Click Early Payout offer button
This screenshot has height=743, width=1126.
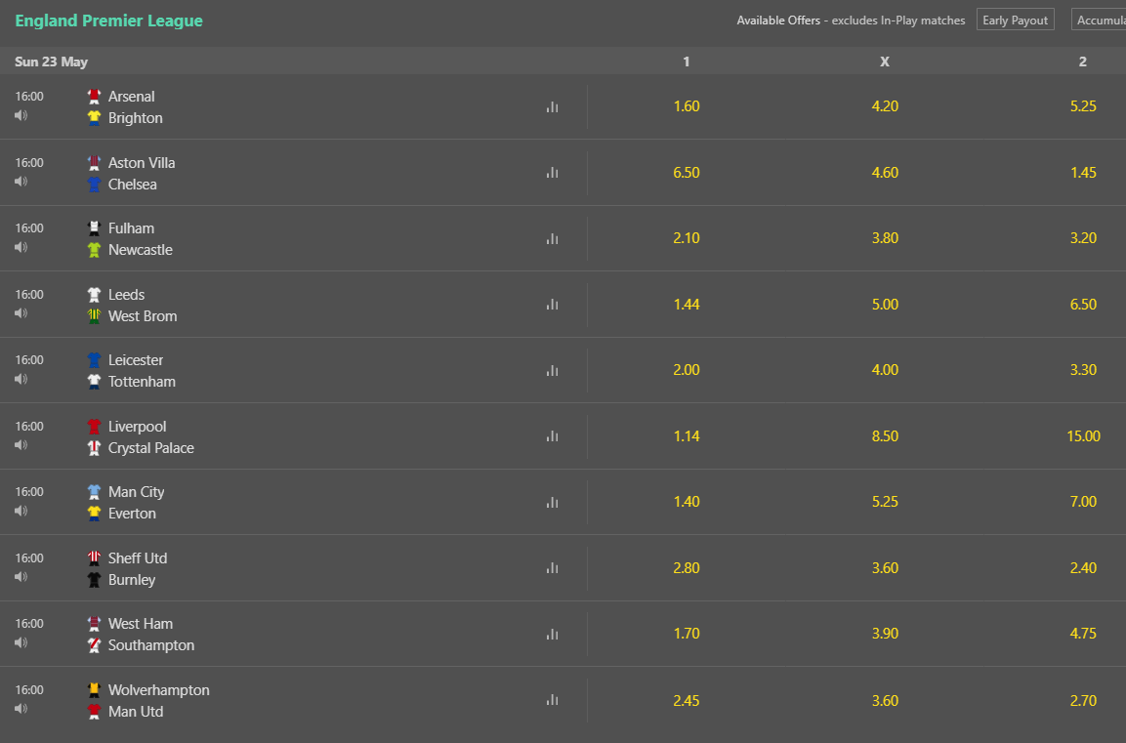[1015, 21]
